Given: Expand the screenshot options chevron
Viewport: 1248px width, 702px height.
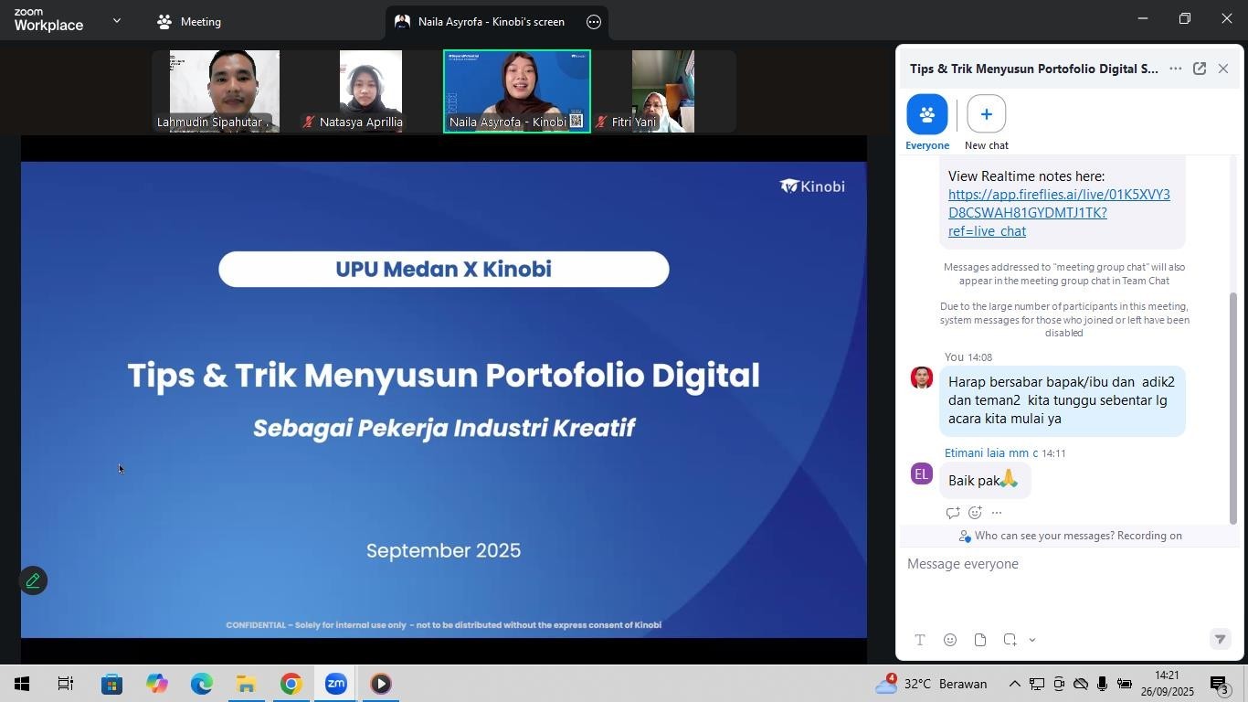Looking at the screenshot, I should click(x=1032, y=640).
